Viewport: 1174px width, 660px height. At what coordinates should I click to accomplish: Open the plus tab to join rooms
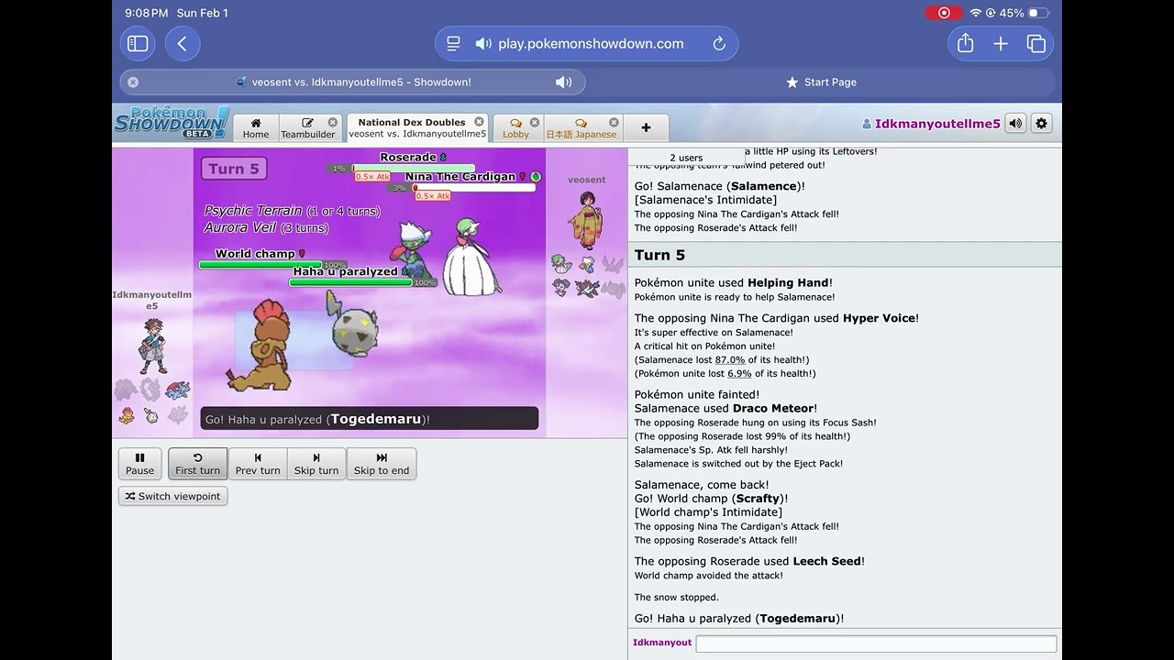646,128
